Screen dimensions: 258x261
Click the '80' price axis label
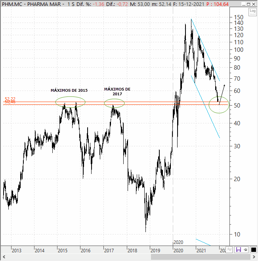point(237,68)
